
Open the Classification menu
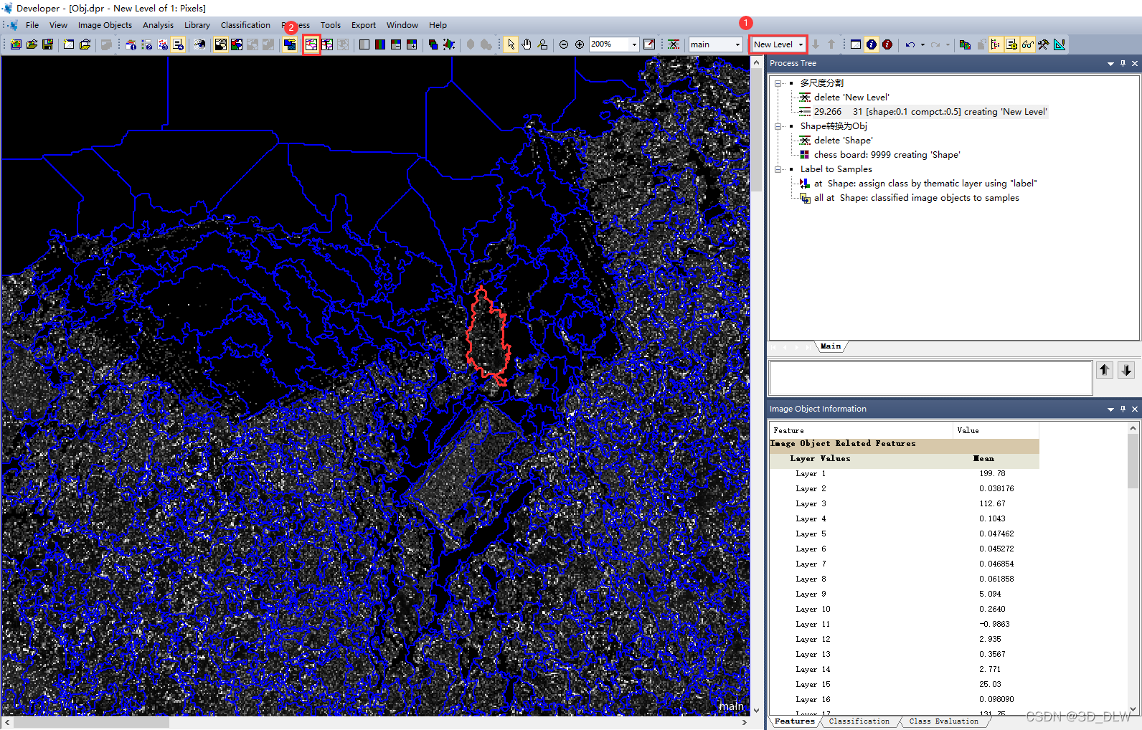point(245,25)
